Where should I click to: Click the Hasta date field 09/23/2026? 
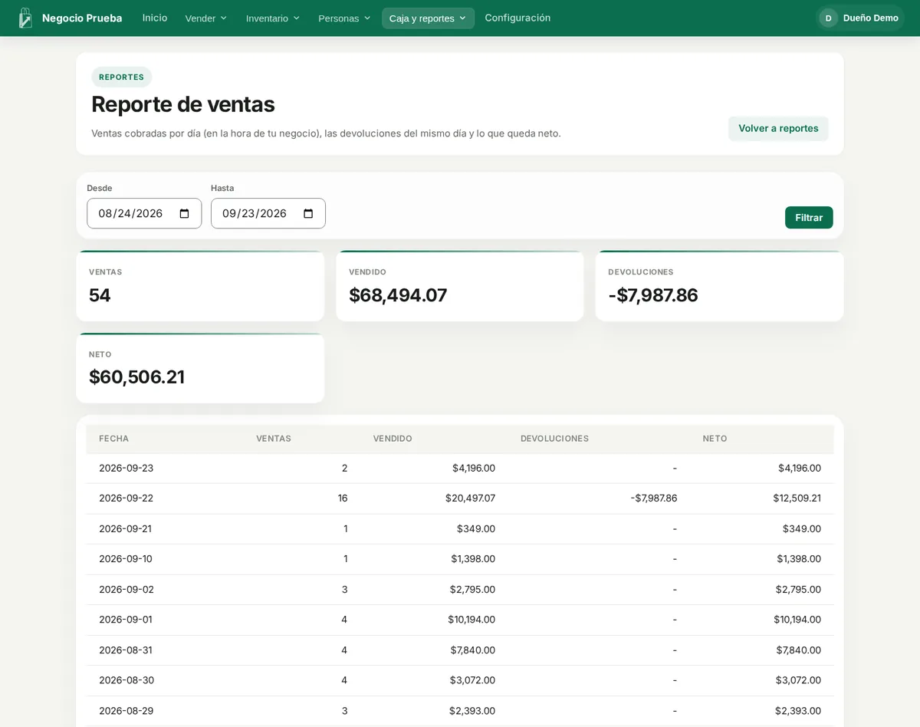(x=268, y=213)
